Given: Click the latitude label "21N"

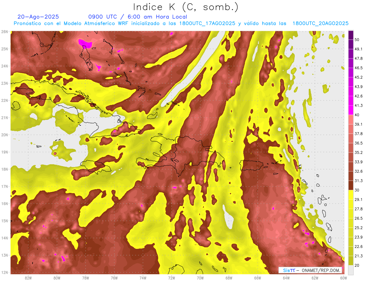Looking at the screenshot, I should tap(5, 118).
